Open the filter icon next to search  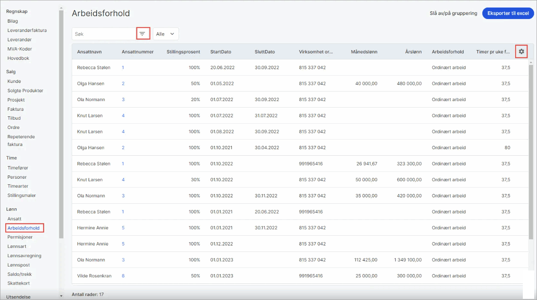(x=143, y=34)
